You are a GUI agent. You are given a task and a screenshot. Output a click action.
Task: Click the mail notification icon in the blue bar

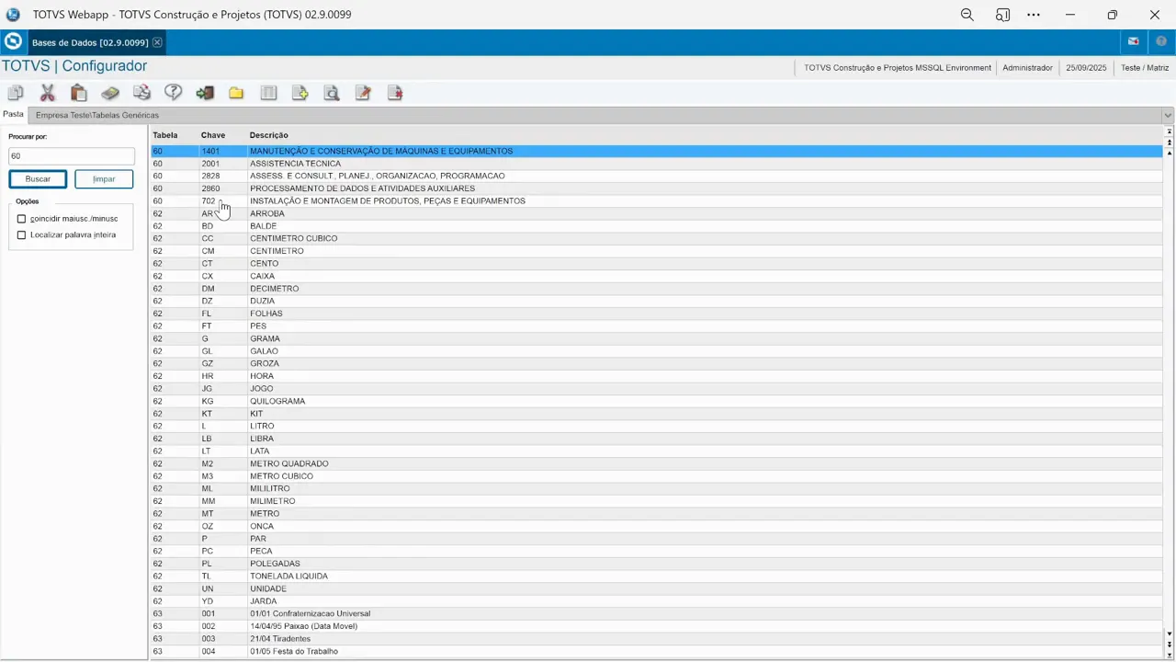[x=1133, y=41]
